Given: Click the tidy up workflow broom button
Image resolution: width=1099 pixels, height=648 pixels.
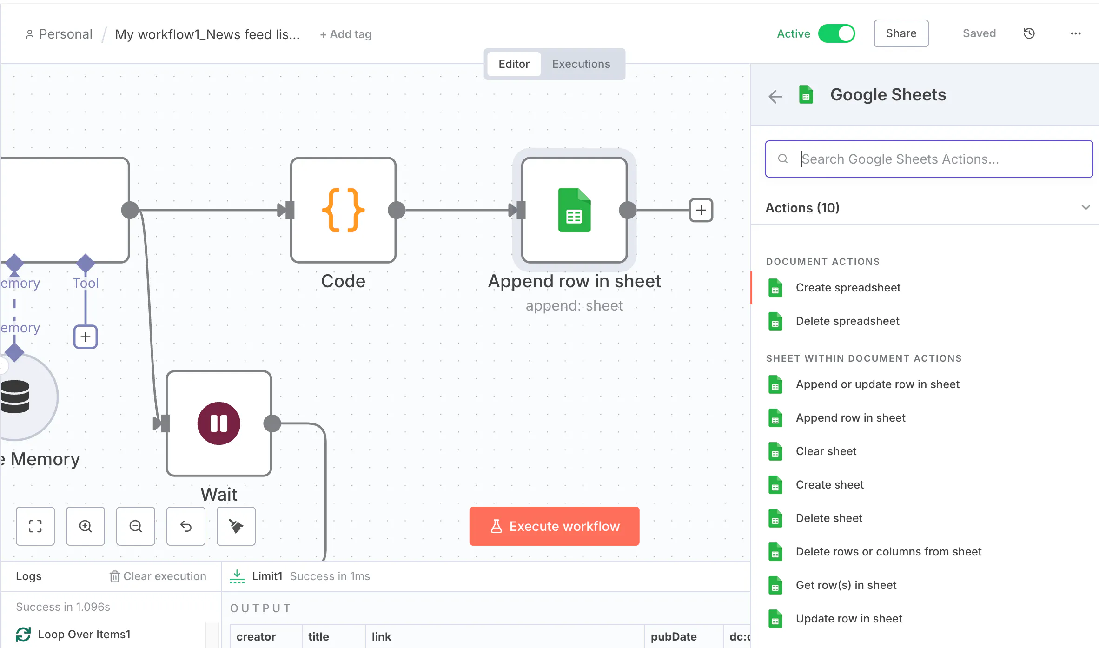Looking at the screenshot, I should click(x=236, y=526).
